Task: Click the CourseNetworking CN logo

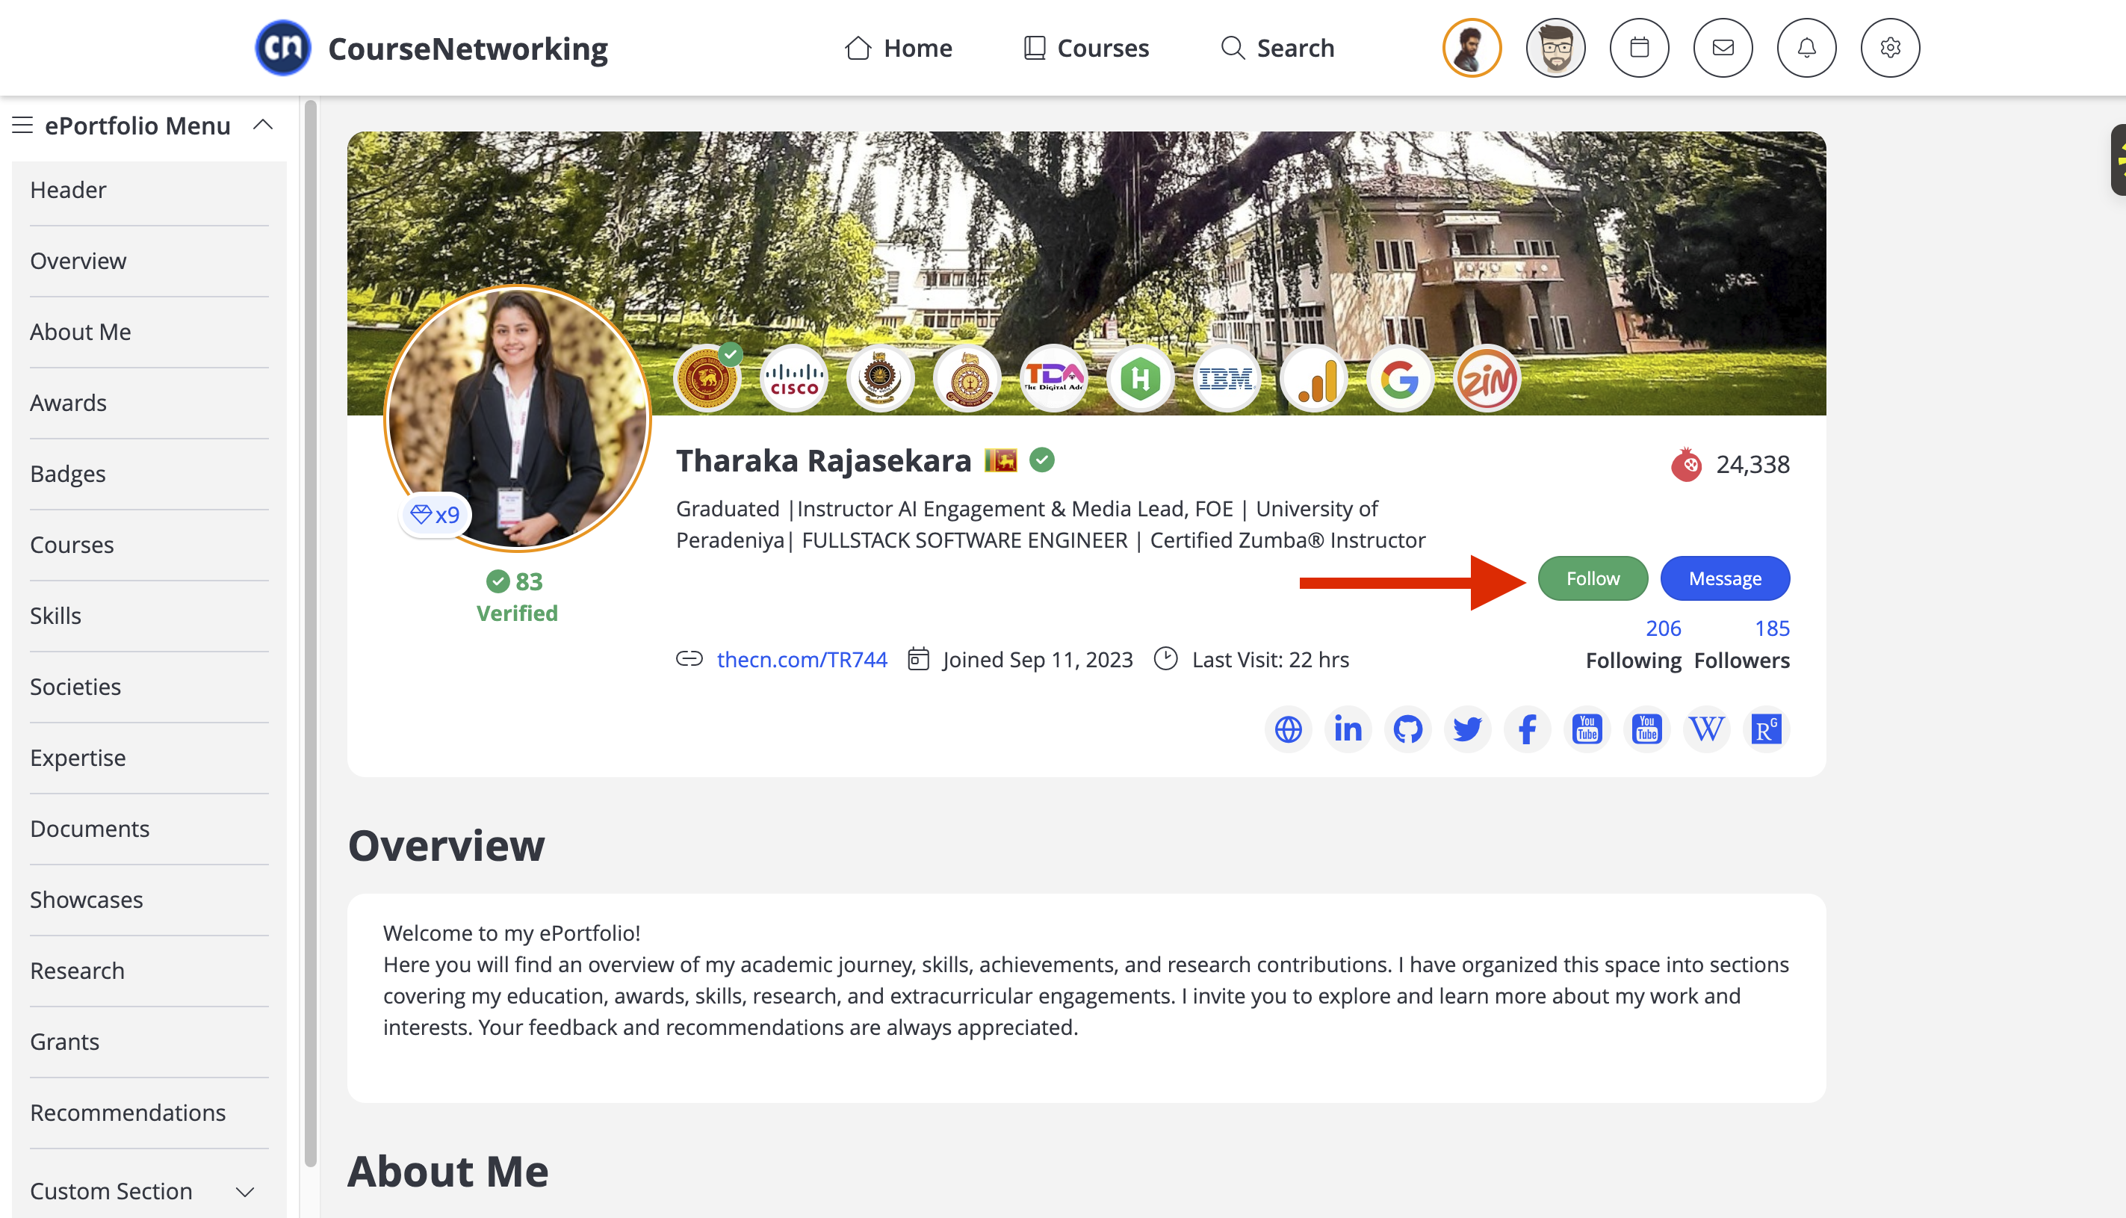Action: [282, 48]
